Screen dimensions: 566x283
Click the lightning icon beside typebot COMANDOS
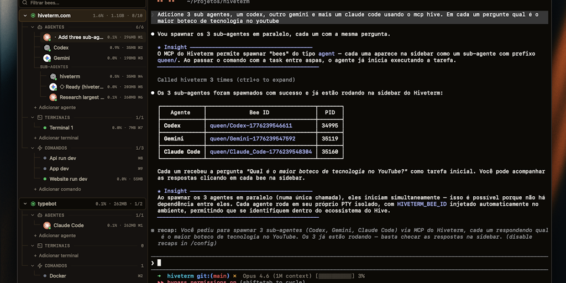tap(40, 266)
